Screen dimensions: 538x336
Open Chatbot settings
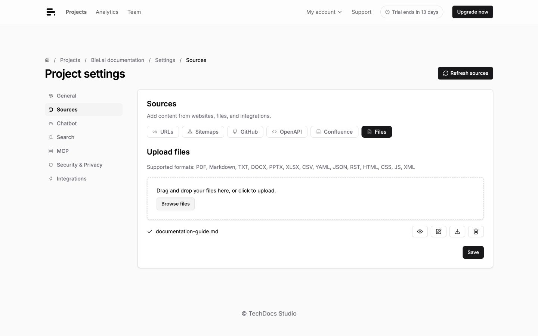coord(84,123)
